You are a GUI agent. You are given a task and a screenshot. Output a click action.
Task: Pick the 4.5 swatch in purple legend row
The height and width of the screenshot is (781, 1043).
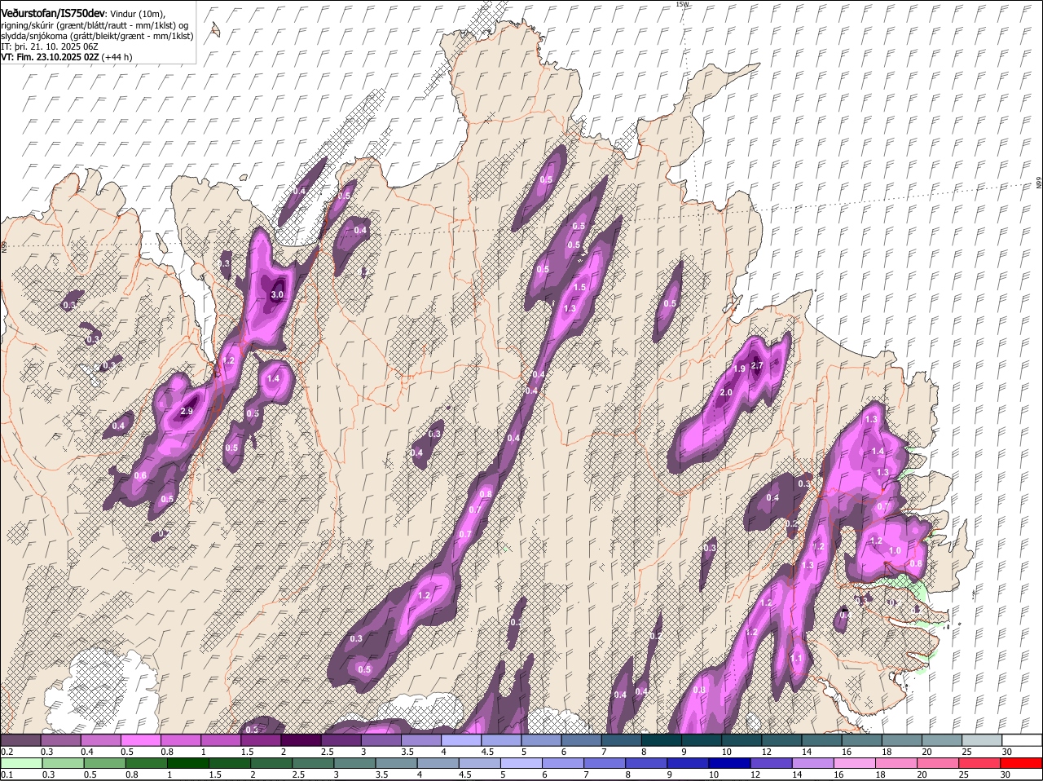pyautogui.click(x=501, y=739)
